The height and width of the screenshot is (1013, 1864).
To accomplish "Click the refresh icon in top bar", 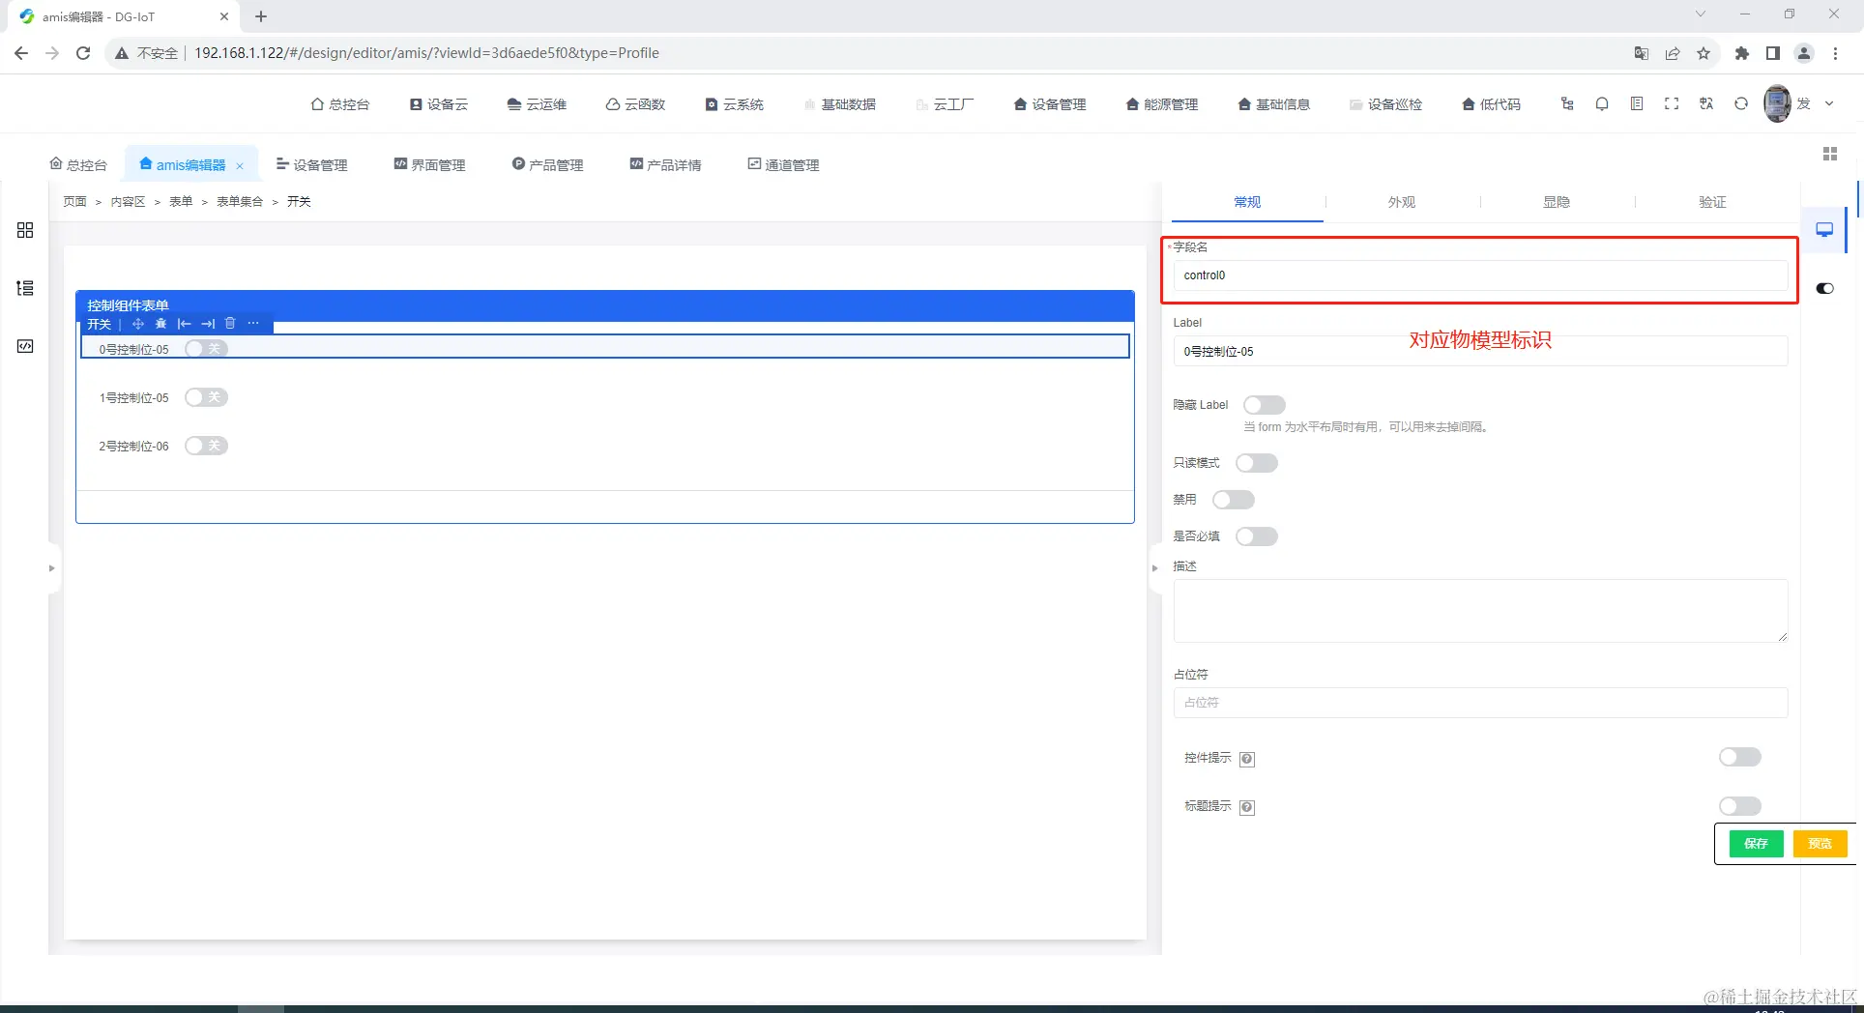I will pos(1741,103).
